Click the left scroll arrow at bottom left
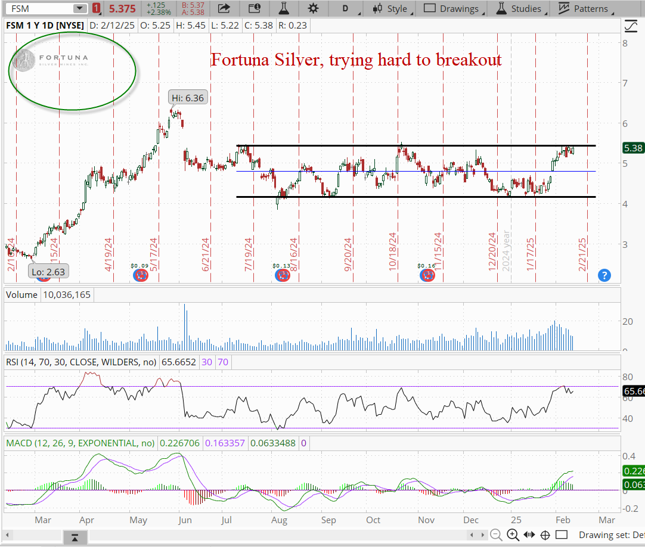Screen dimensions: 645x547 click(7, 535)
